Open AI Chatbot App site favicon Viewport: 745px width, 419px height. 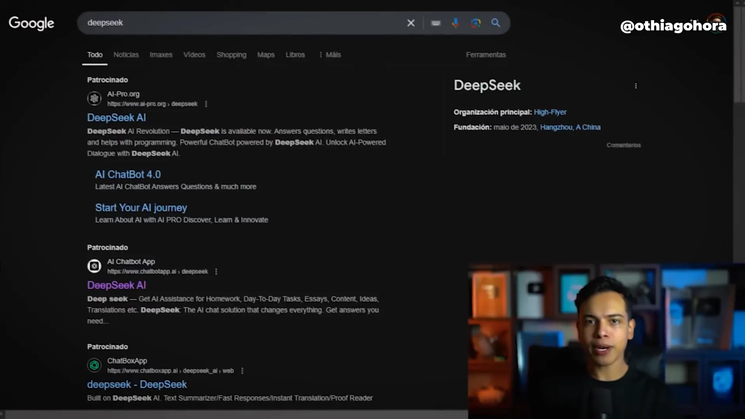[x=94, y=266]
